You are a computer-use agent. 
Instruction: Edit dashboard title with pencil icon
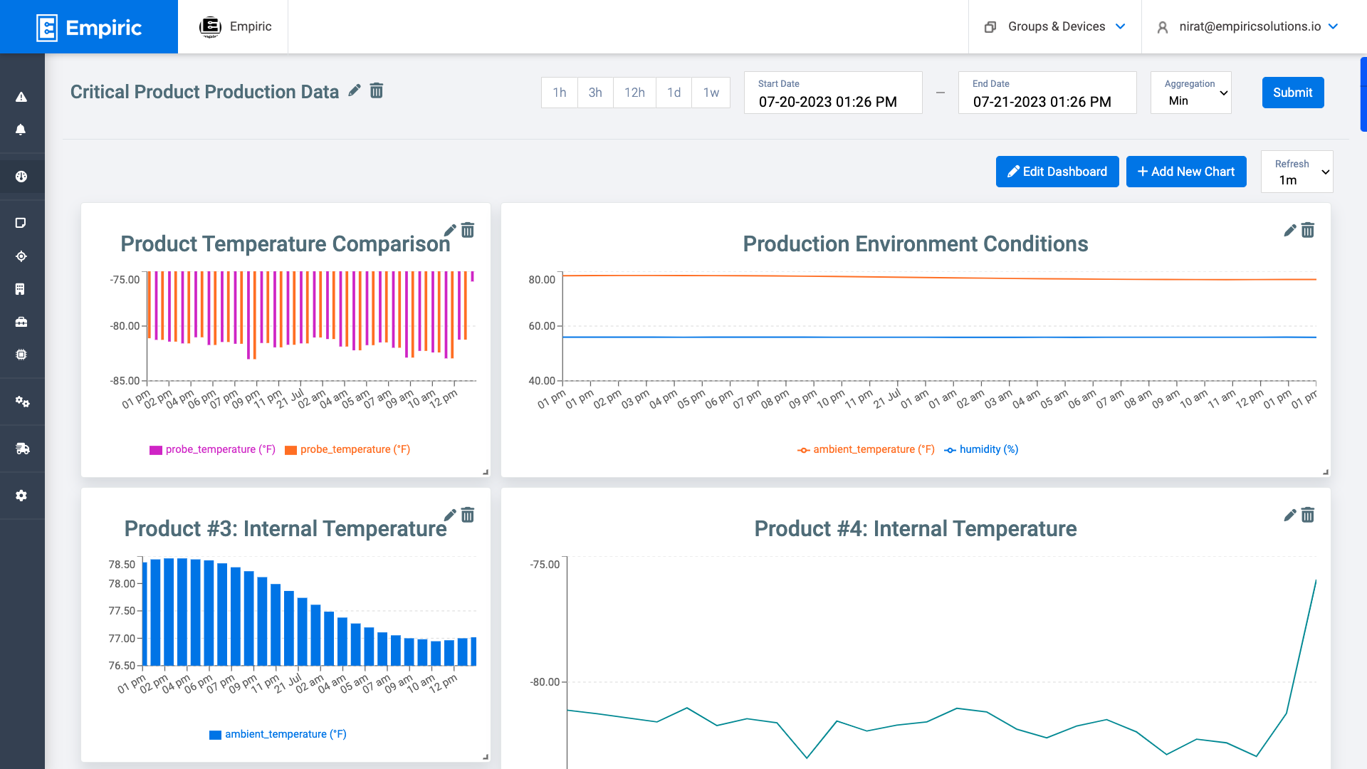tap(355, 90)
